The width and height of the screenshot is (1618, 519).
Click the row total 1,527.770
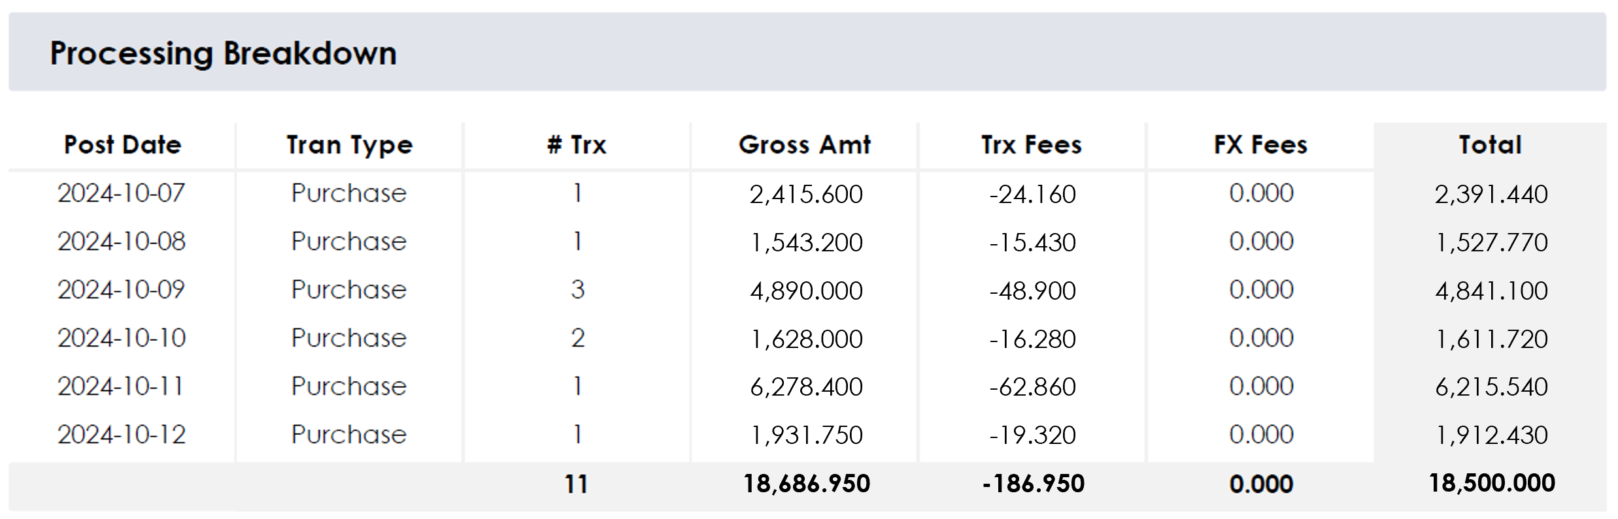pyautogui.click(x=1491, y=242)
